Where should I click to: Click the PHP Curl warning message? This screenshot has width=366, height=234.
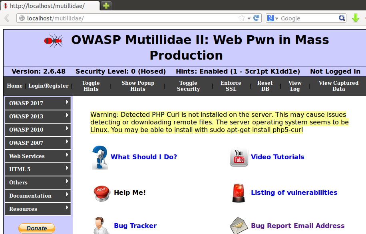(219, 122)
